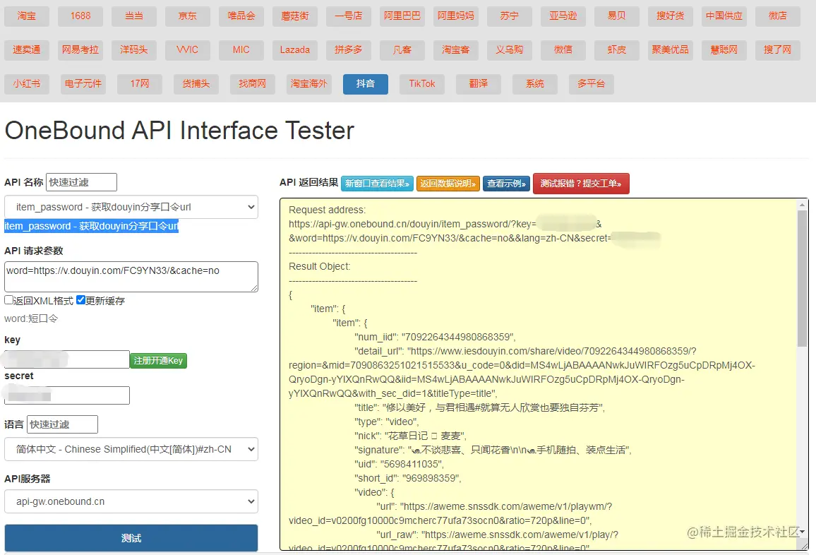The height and width of the screenshot is (555, 816).
Task: Select the 亚马逊 platform tab
Action: pyautogui.click(x=563, y=16)
